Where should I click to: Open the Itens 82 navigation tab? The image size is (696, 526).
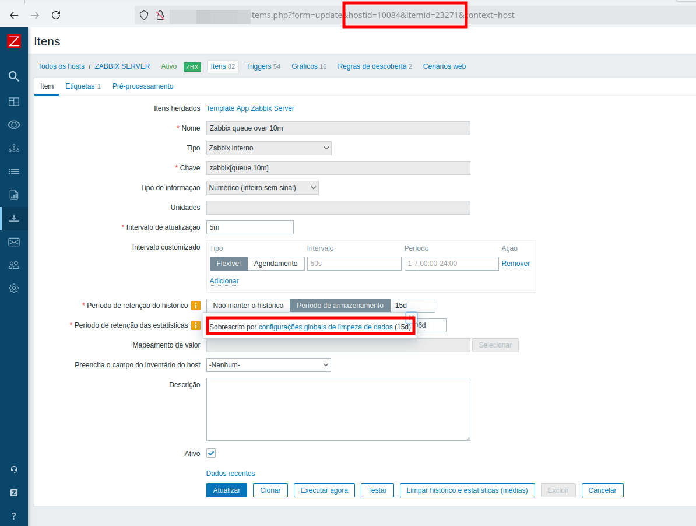click(x=223, y=66)
